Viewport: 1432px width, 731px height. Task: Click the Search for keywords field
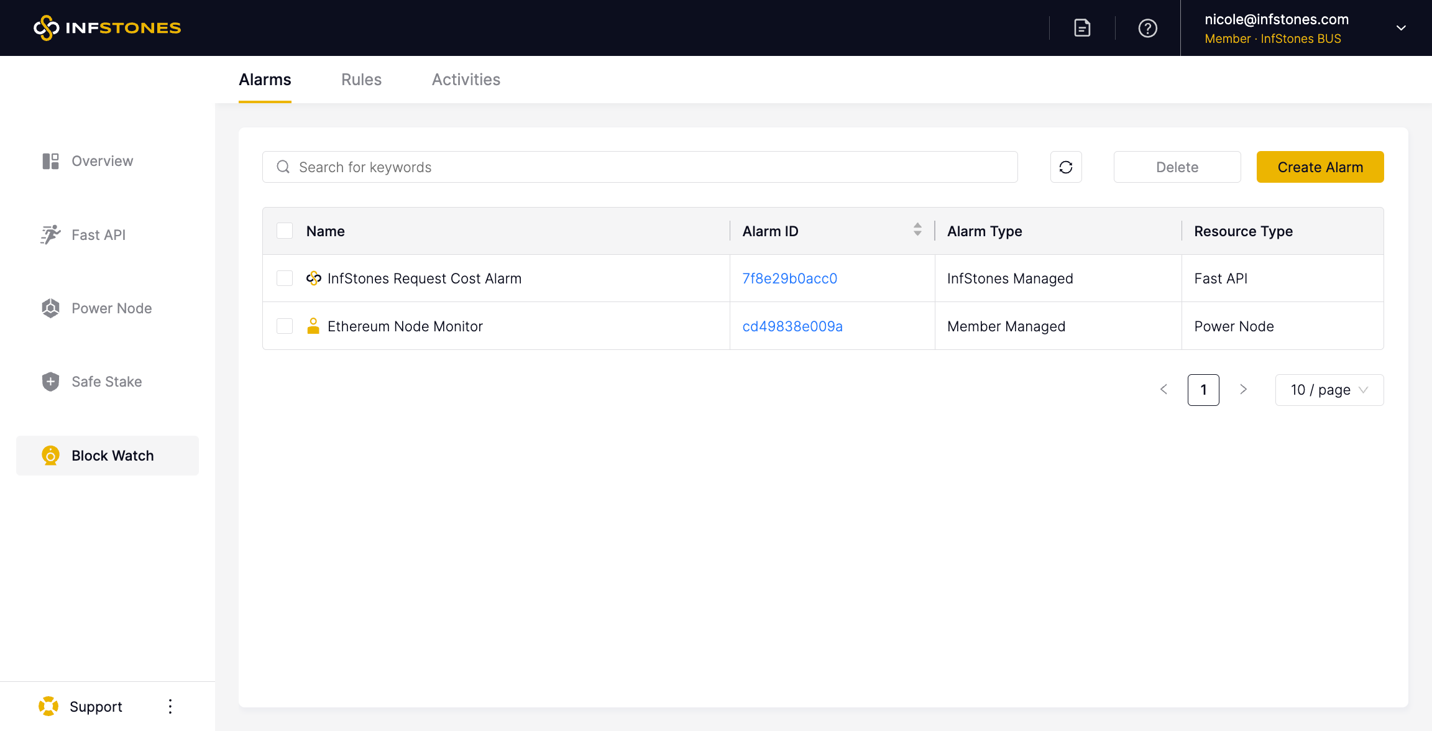[x=640, y=167]
